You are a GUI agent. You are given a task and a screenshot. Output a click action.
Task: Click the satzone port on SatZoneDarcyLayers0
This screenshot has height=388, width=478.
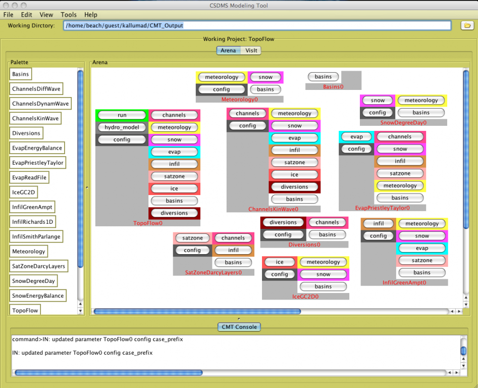click(x=192, y=238)
